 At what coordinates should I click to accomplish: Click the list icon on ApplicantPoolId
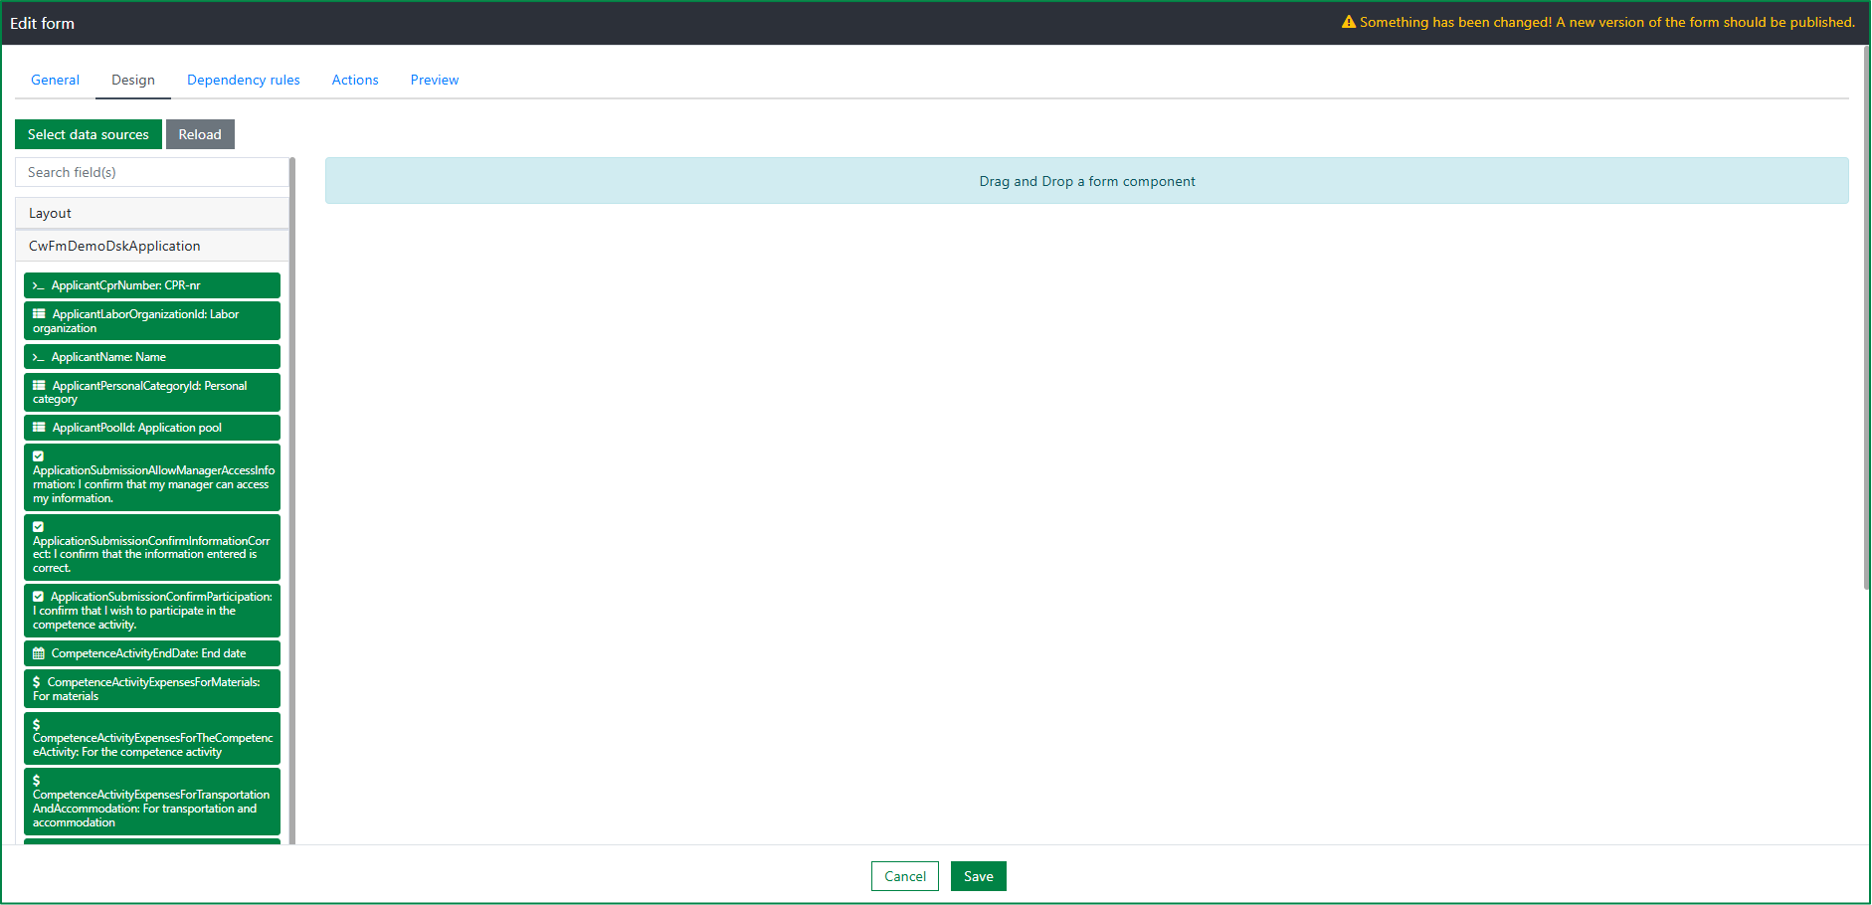[39, 428]
